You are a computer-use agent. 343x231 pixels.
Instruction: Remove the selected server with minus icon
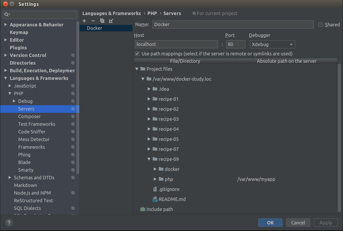tap(93, 21)
